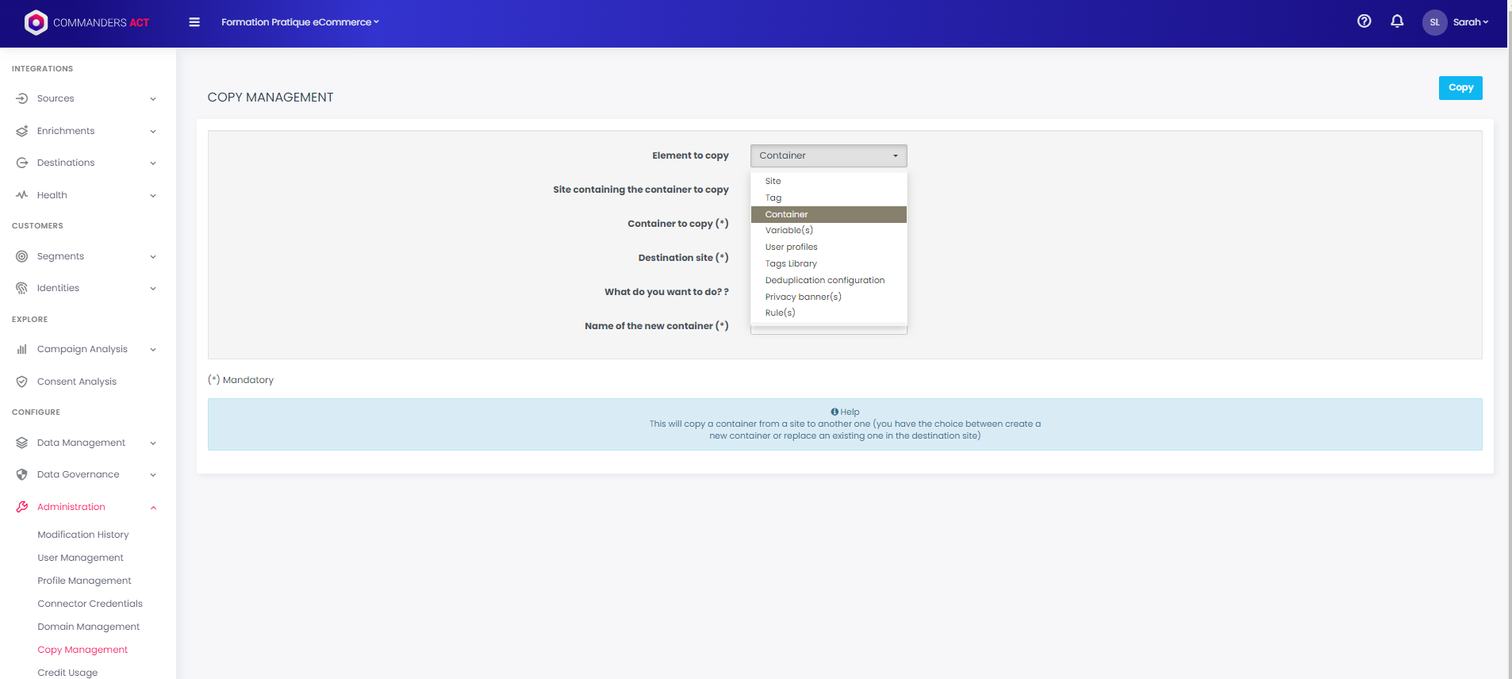The height and width of the screenshot is (679, 1512).
Task: Open the help question mark icon
Action: 1364,21
